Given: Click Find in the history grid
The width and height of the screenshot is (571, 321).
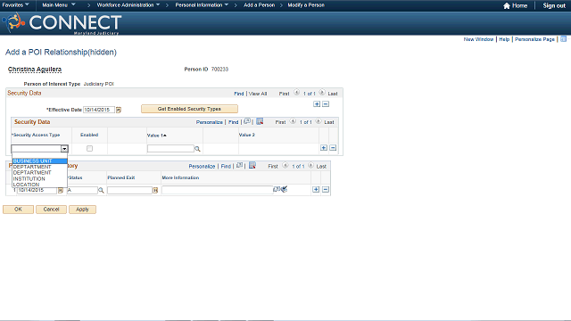Looking at the screenshot, I should pyautogui.click(x=226, y=167).
